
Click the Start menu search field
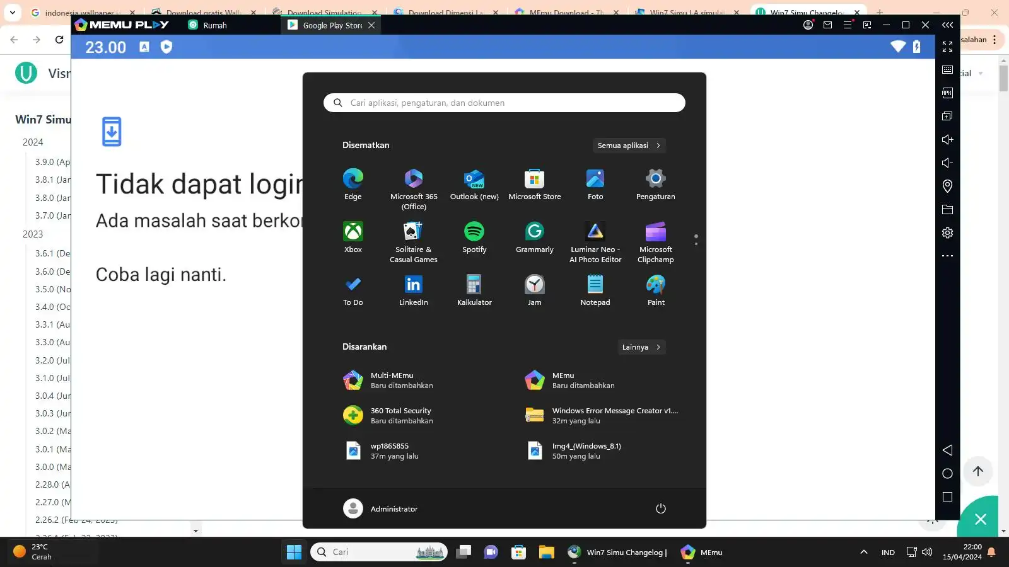pyautogui.click(x=504, y=103)
